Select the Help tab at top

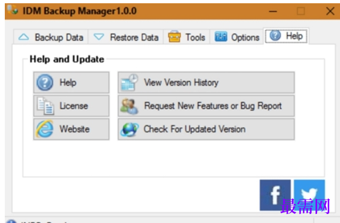pos(286,36)
